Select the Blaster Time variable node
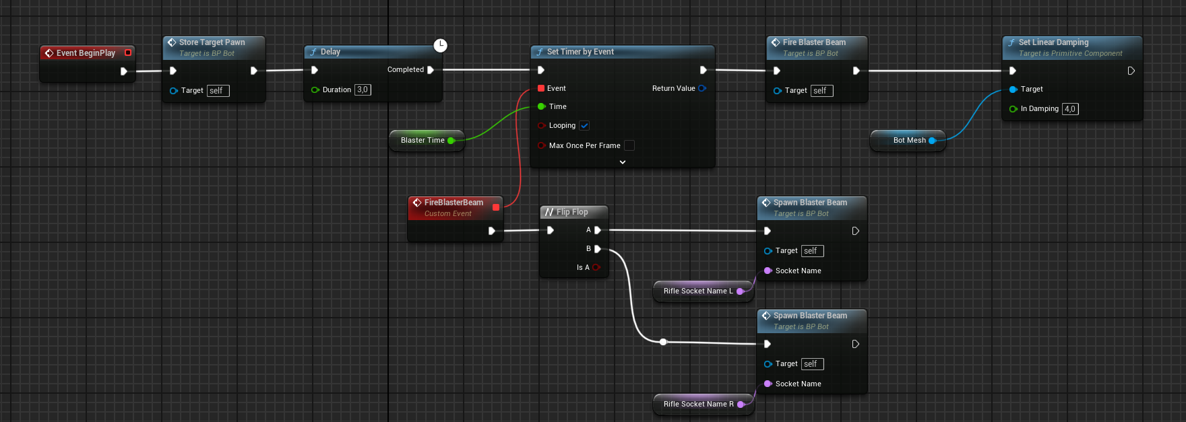1186x422 pixels. tap(423, 140)
